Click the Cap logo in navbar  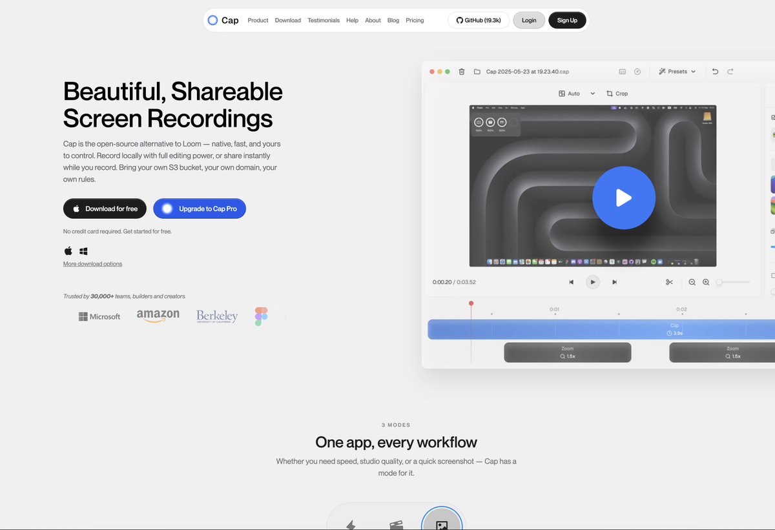pyautogui.click(x=223, y=20)
